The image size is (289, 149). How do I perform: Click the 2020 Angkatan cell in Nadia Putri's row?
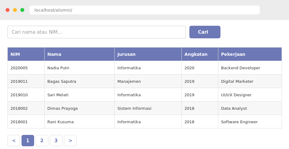(200, 68)
